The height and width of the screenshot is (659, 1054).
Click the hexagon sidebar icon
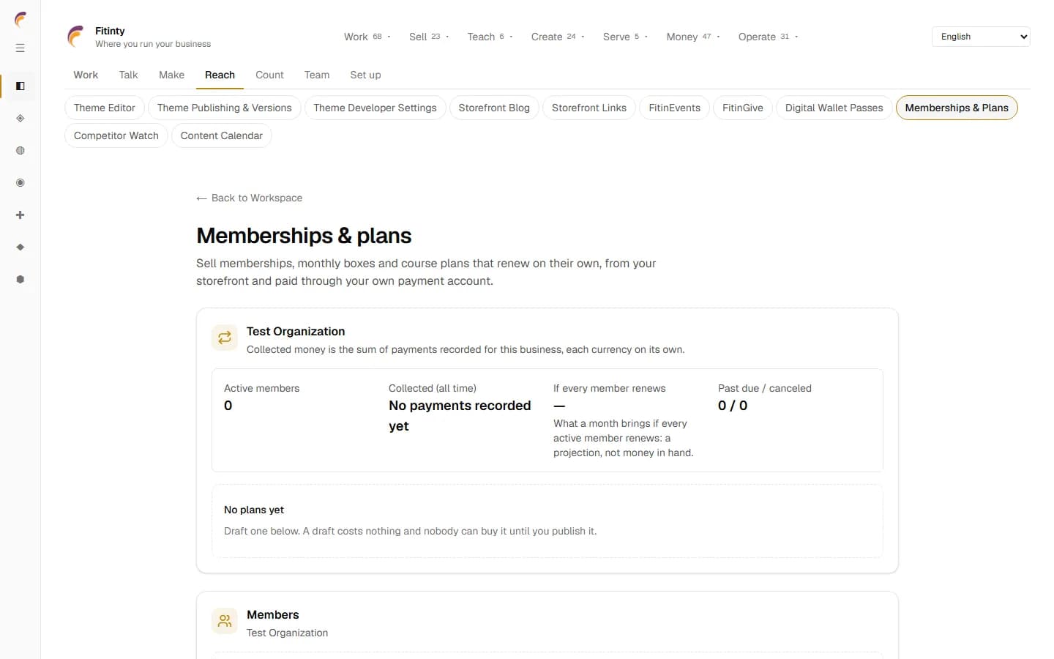[x=20, y=280]
